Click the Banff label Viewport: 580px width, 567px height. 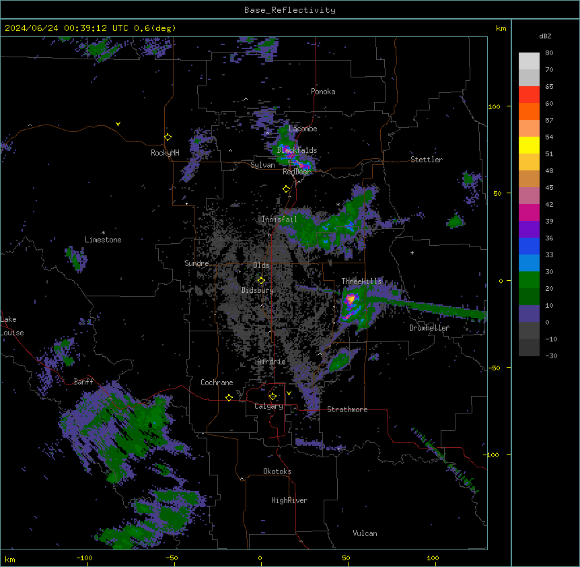click(83, 382)
